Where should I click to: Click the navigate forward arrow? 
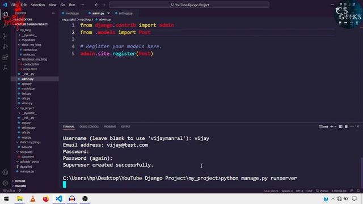click(x=103, y=5)
